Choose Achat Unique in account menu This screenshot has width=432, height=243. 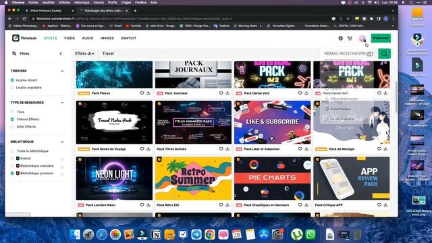[337, 109]
